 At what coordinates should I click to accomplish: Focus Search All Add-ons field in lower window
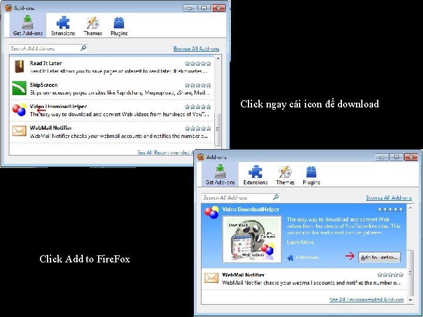241,198
